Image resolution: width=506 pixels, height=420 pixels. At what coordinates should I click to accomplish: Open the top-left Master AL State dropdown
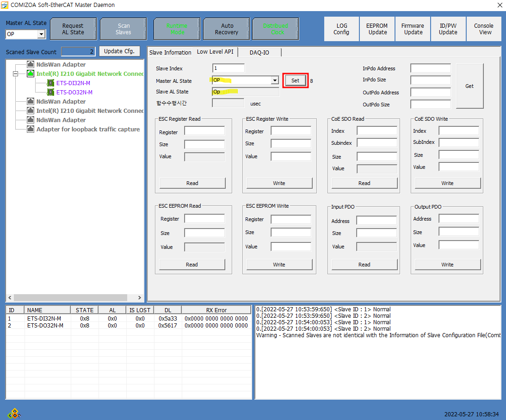[x=41, y=34]
